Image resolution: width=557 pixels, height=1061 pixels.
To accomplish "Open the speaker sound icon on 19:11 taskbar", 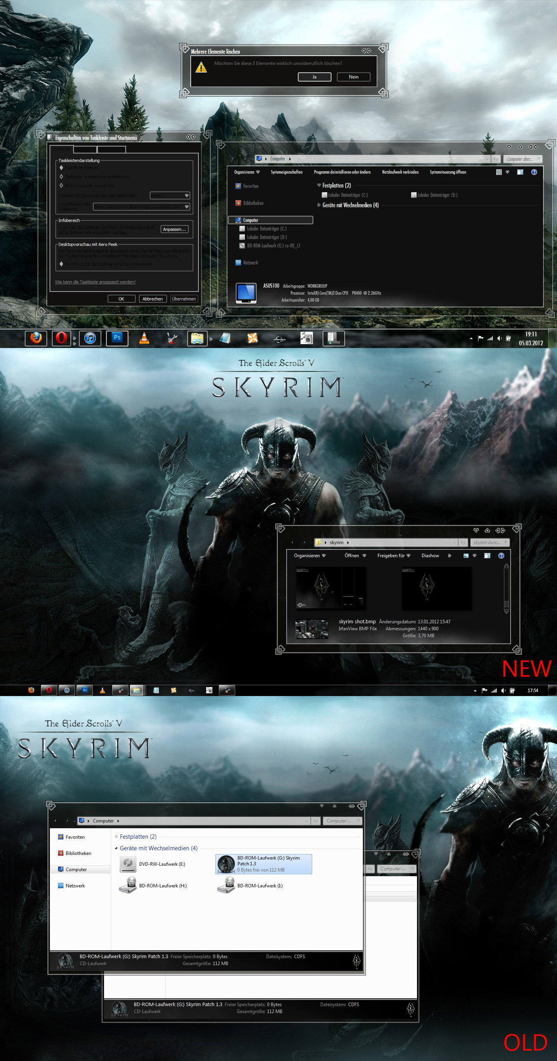I will point(306,338).
